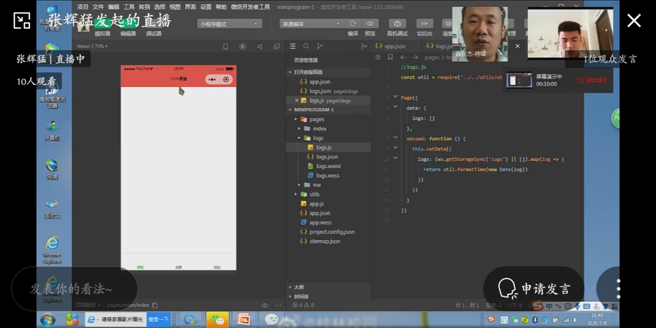656x328 pixels.
Task: Close the live stream overlay
Action: coord(634,21)
